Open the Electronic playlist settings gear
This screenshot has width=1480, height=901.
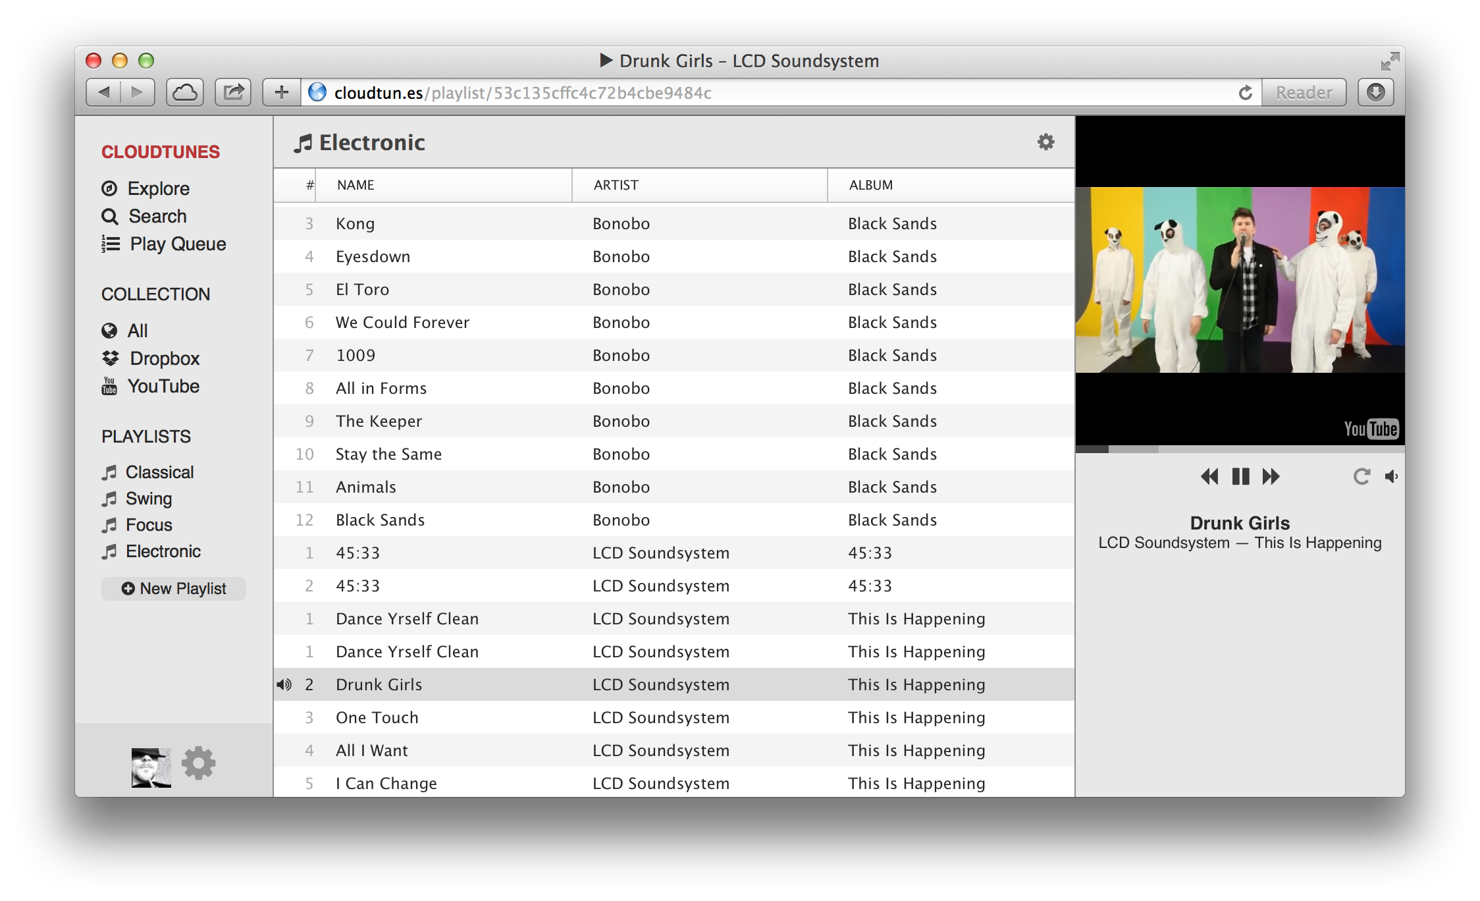[x=1045, y=142]
